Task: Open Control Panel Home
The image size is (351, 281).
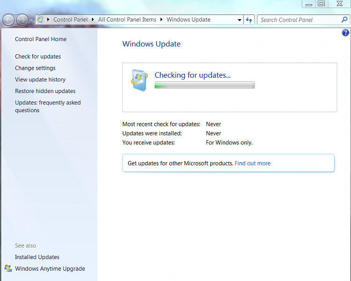Action: (x=41, y=39)
